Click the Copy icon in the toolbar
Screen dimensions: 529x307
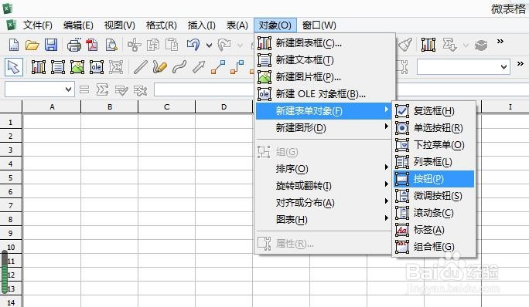[x=153, y=45]
